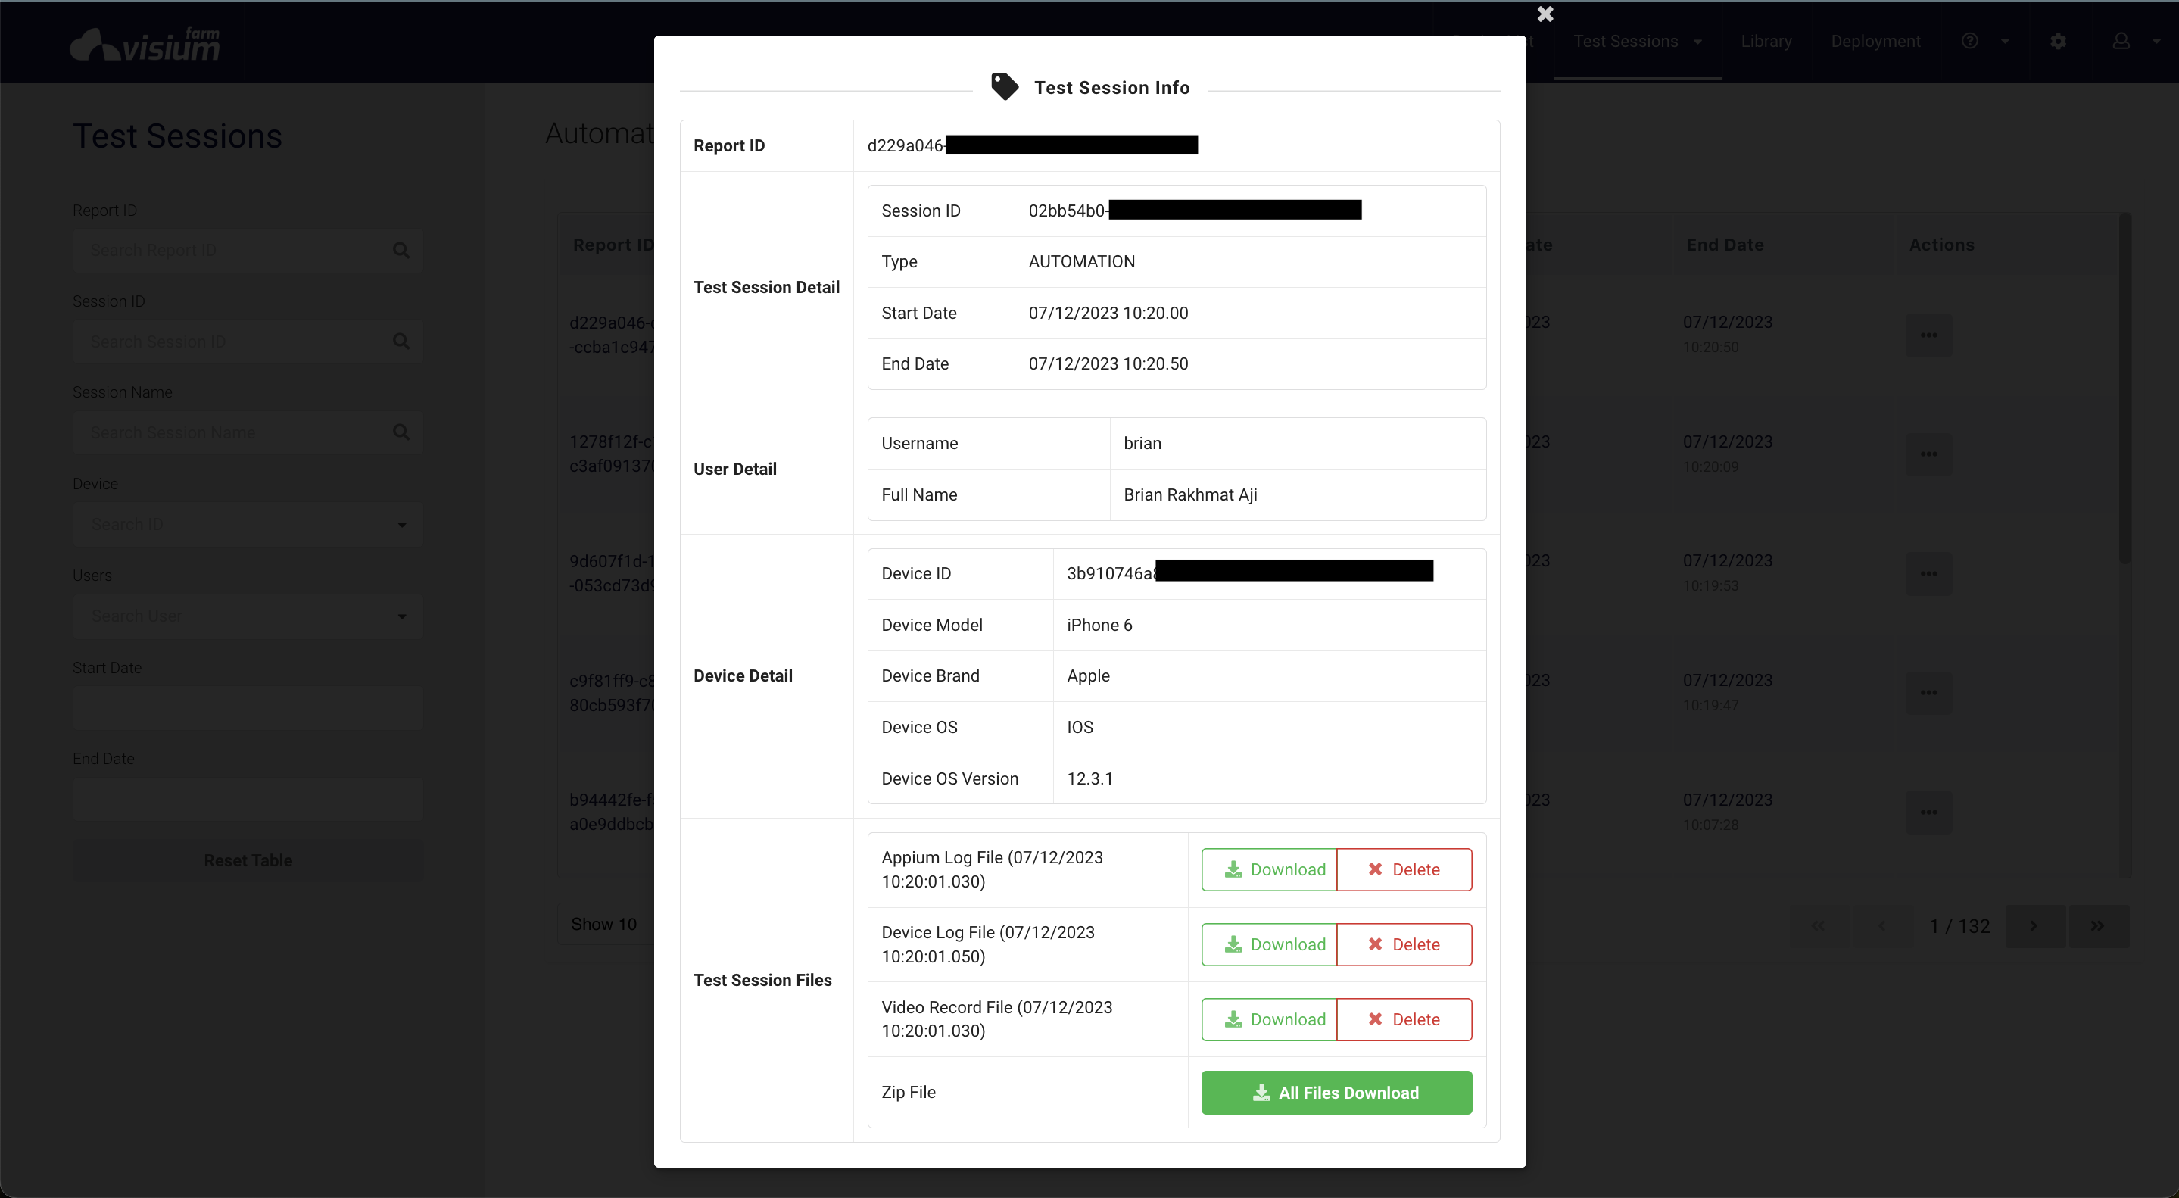This screenshot has width=2179, height=1198.
Task: Click the Report ID search magnifier icon
Action: click(401, 251)
